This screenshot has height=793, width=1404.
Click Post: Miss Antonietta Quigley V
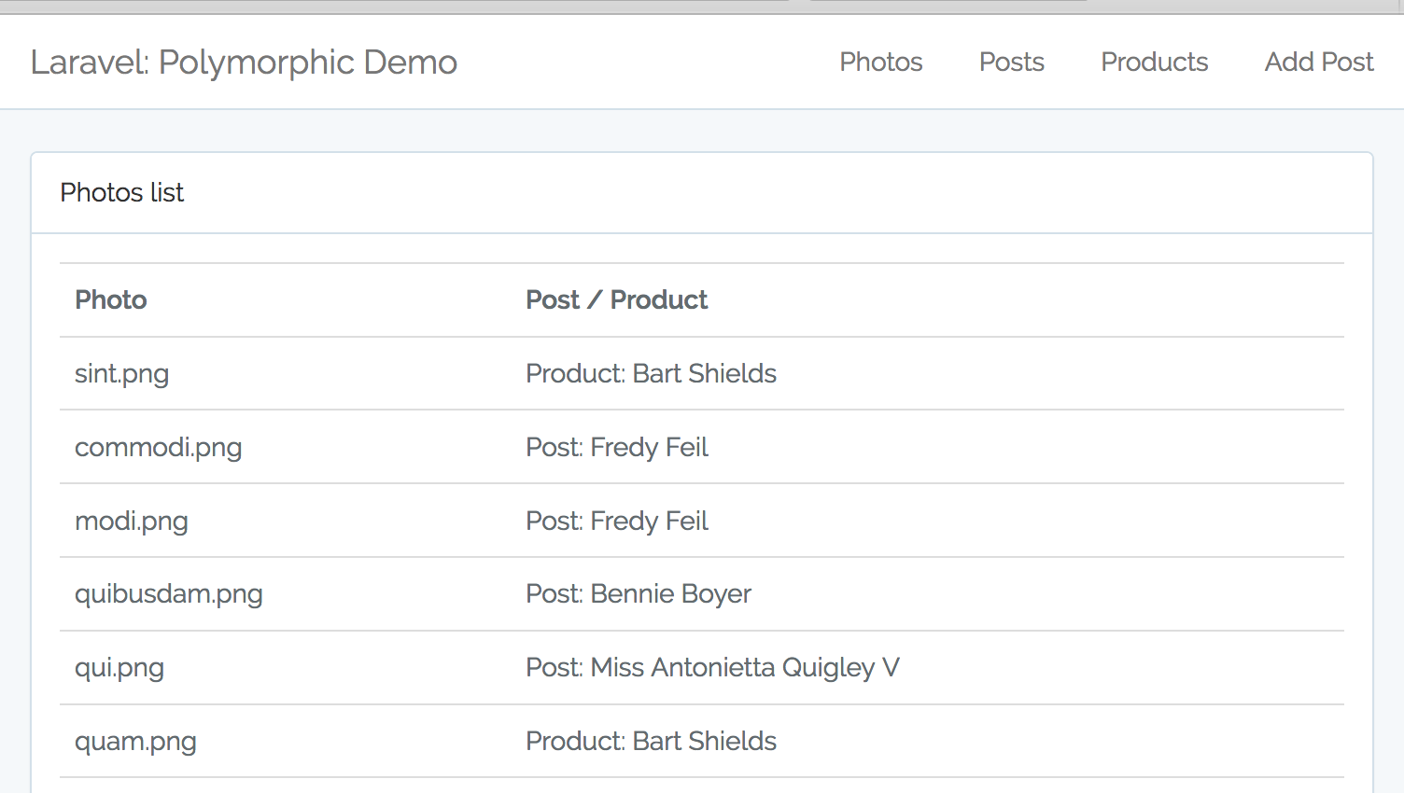[711, 667]
